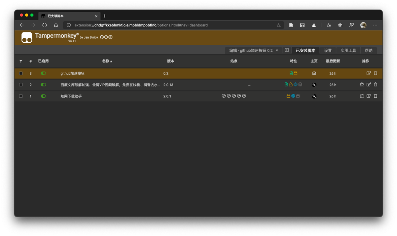Screen dimensions: 397x236
Task: Select checkbox for 百度文库破解加强 script
Action: coord(21,85)
